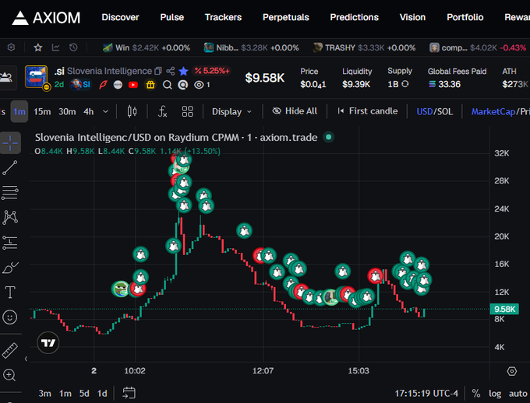Image resolution: width=530 pixels, height=403 pixels.
Task: Open the chart layout grid icon
Action: [x=188, y=111]
